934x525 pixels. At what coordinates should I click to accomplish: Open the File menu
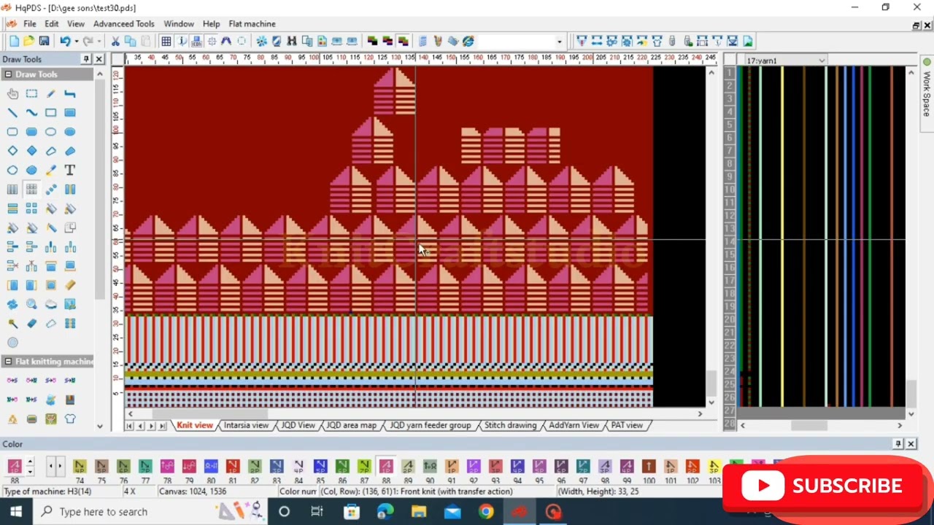[x=29, y=24]
